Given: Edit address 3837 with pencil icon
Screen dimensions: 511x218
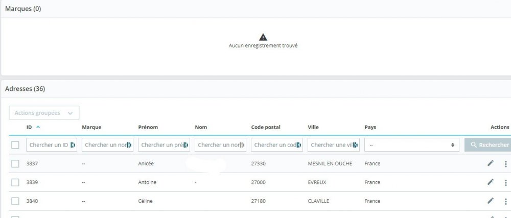Looking at the screenshot, I should tap(491, 163).
